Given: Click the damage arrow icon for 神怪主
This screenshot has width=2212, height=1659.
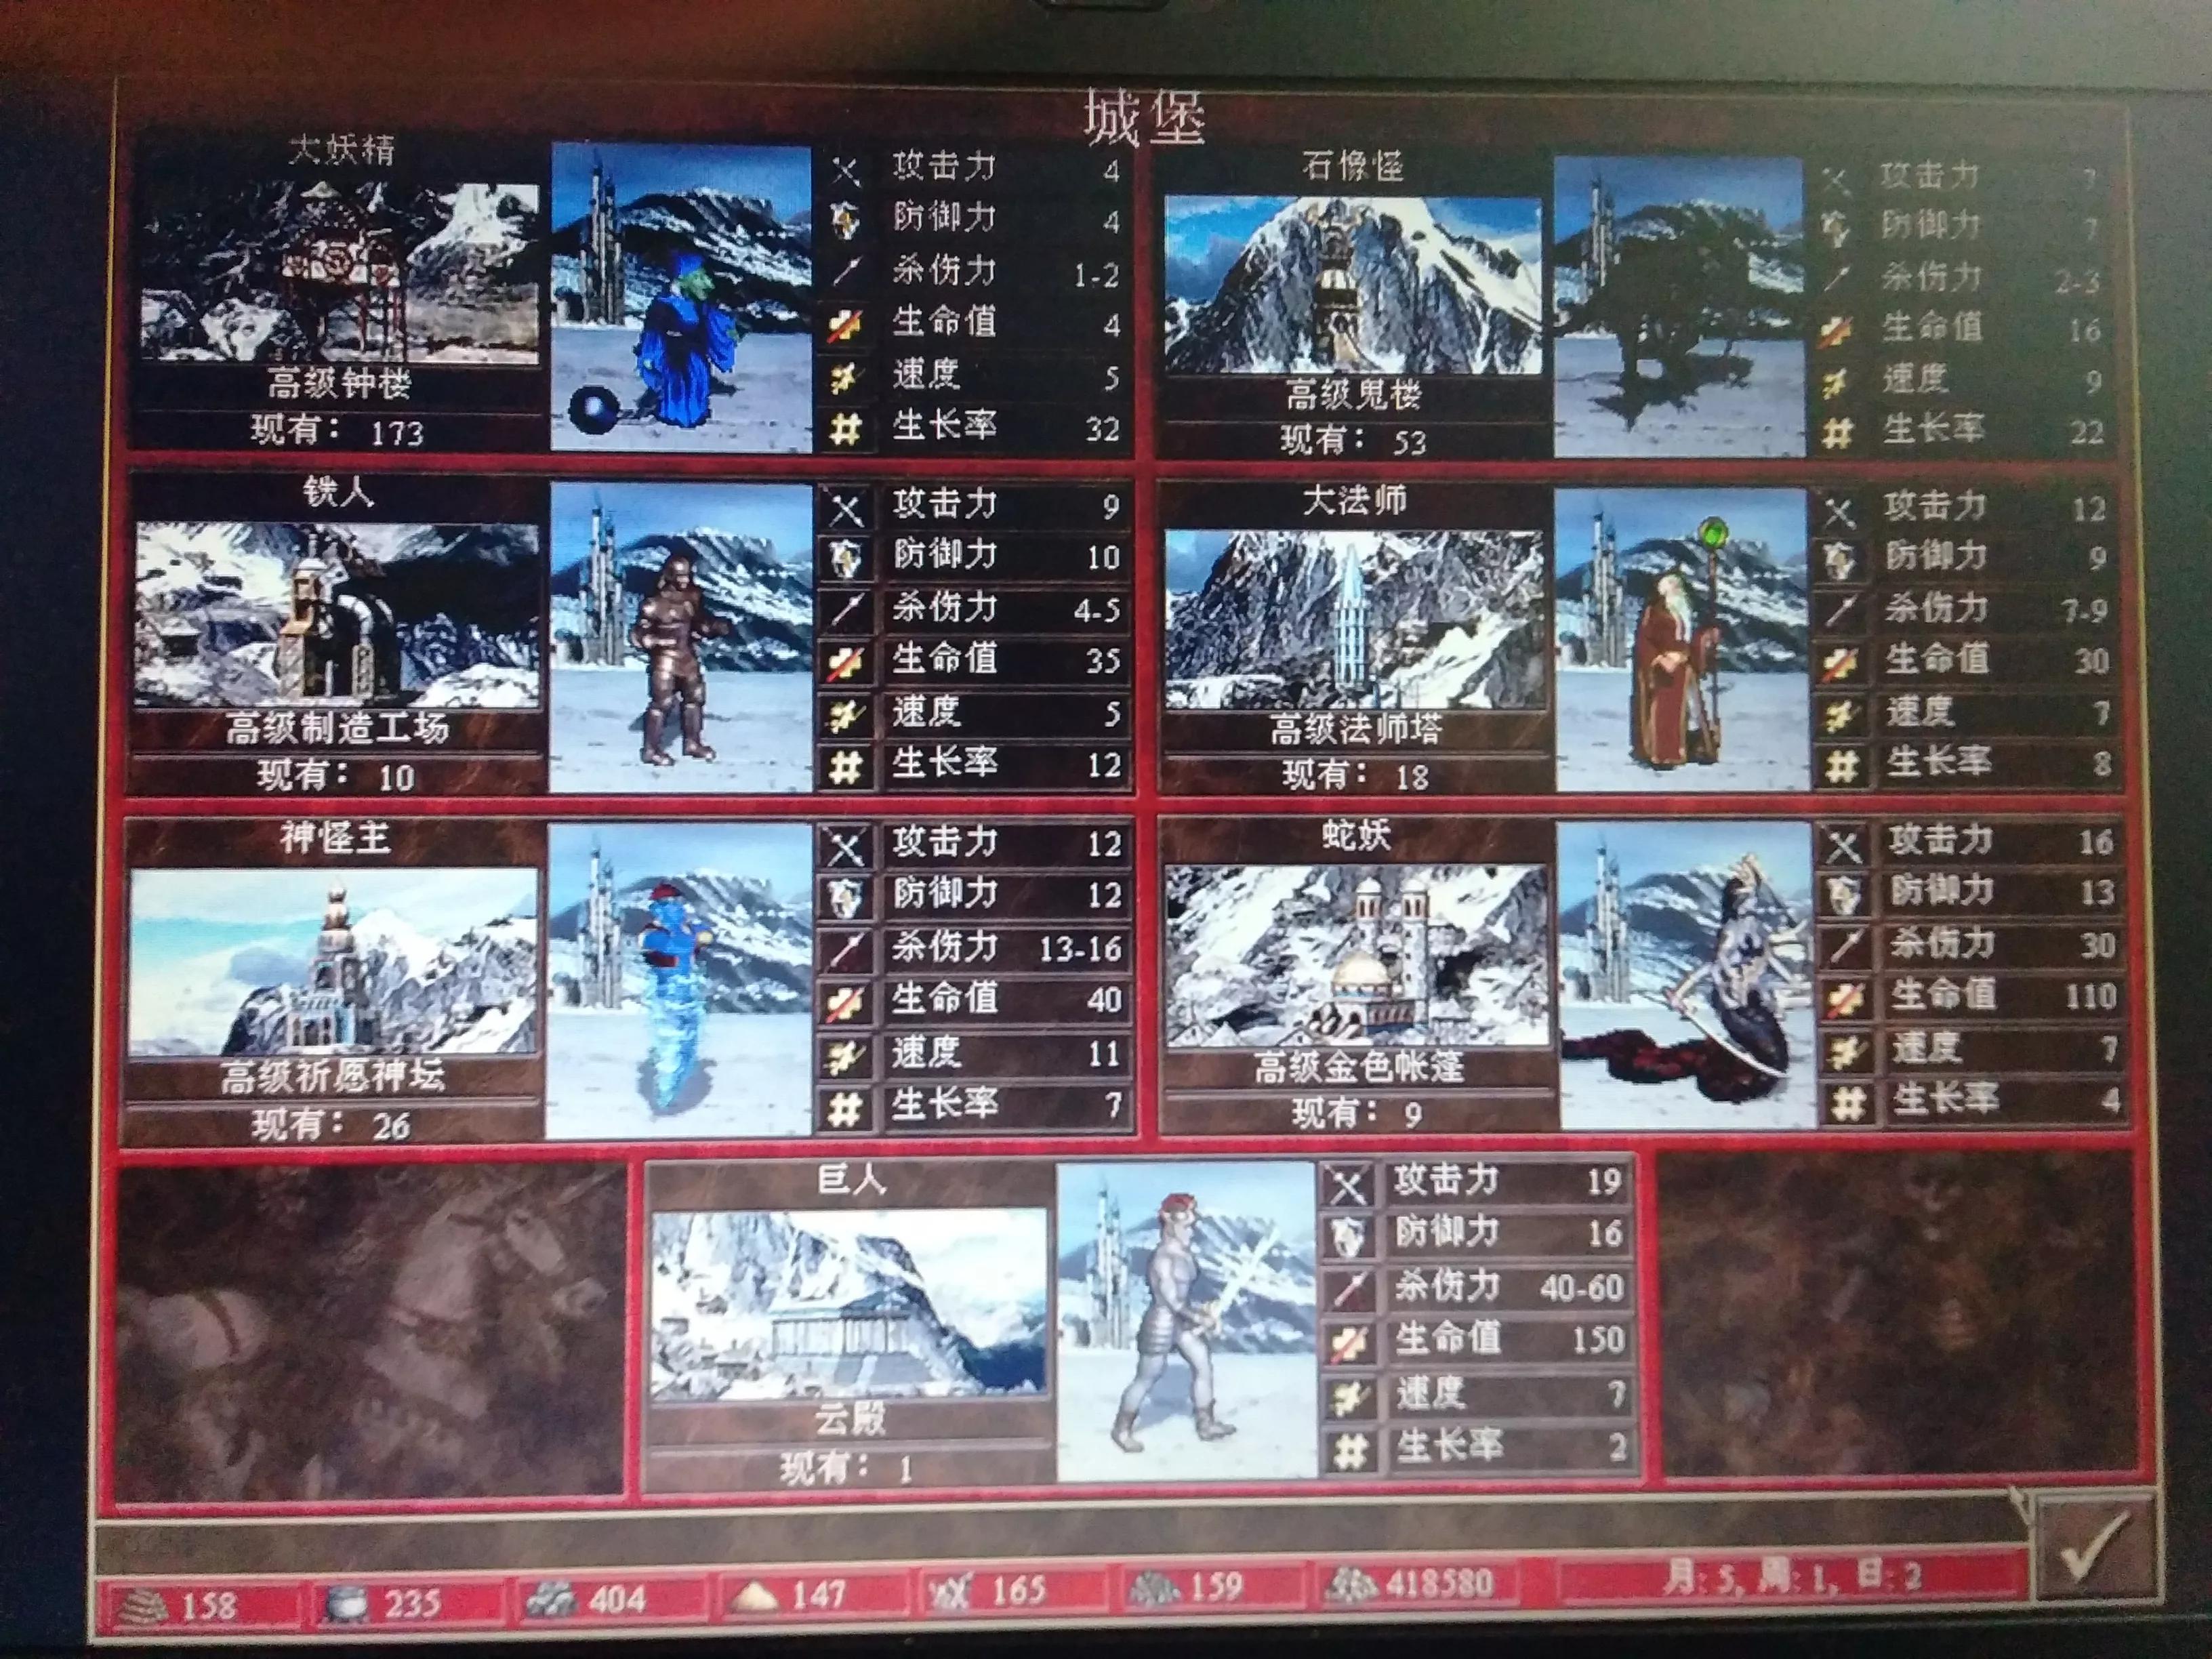Looking at the screenshot, I should coord(846,950).
